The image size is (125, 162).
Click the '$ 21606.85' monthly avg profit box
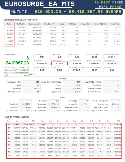(x=94, y=63)
